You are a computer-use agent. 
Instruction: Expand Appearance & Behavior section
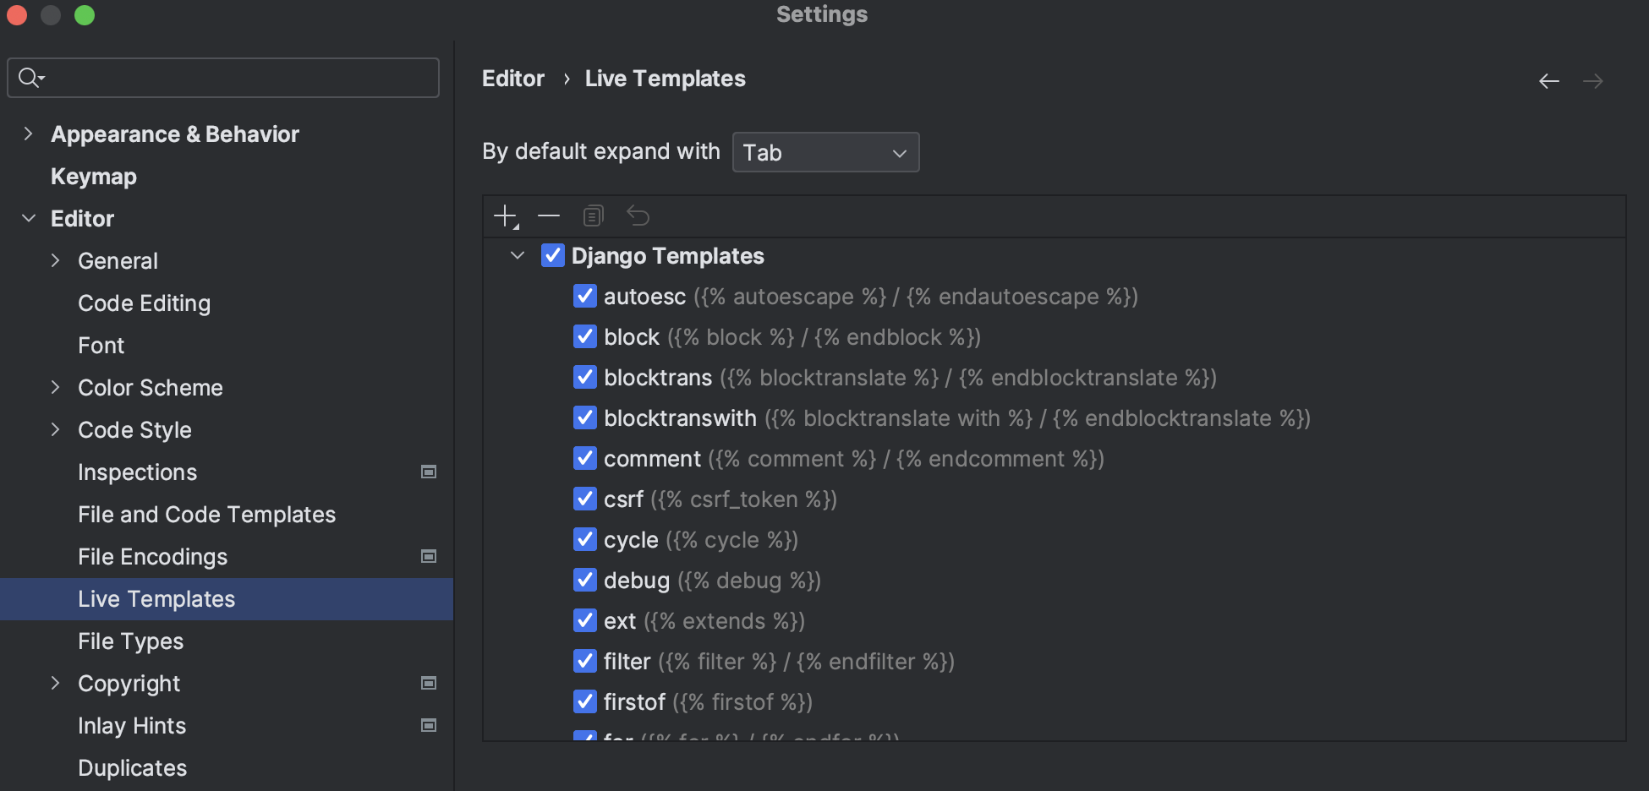28,134
